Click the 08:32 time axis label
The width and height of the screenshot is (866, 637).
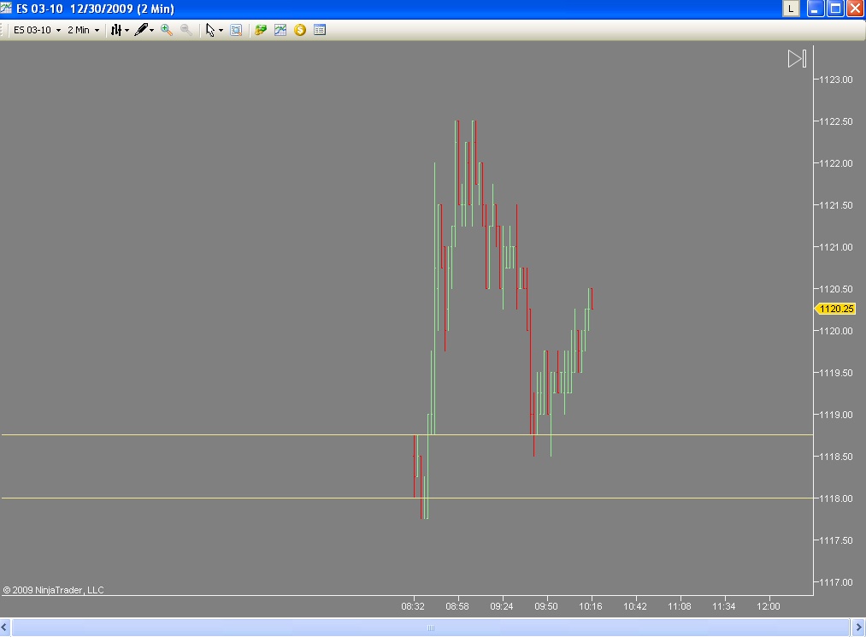[x=413, y=606]
